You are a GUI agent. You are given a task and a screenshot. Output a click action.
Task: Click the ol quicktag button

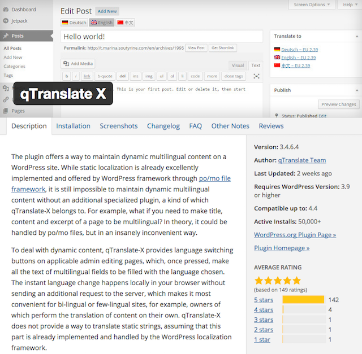tap(172, 76)
